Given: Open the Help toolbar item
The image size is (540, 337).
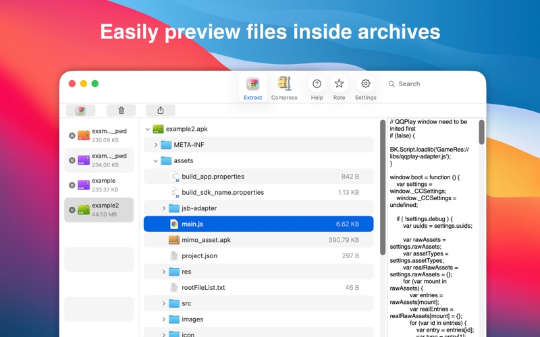Looking at the screenshot, I should coord(317,88).
